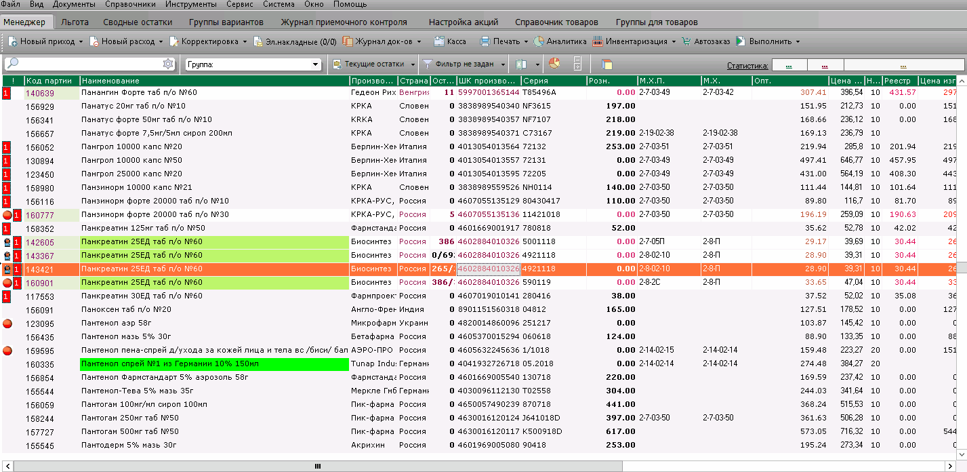
Task: Click the Выполнить play icon
Action: pyautogui.click(x=741, y=41)
